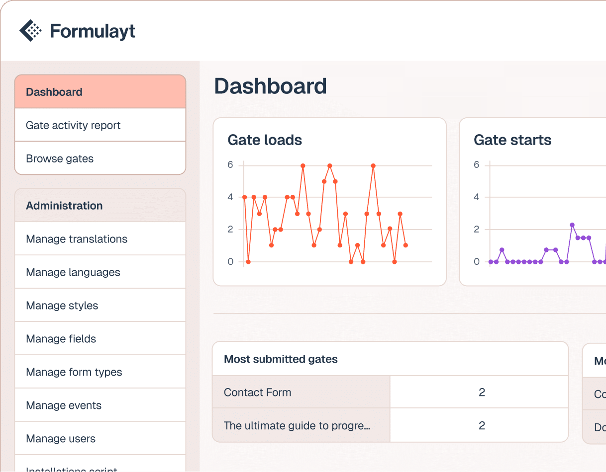Navigate to Manage events
606x472 pixels.
(x=100, y=405)
